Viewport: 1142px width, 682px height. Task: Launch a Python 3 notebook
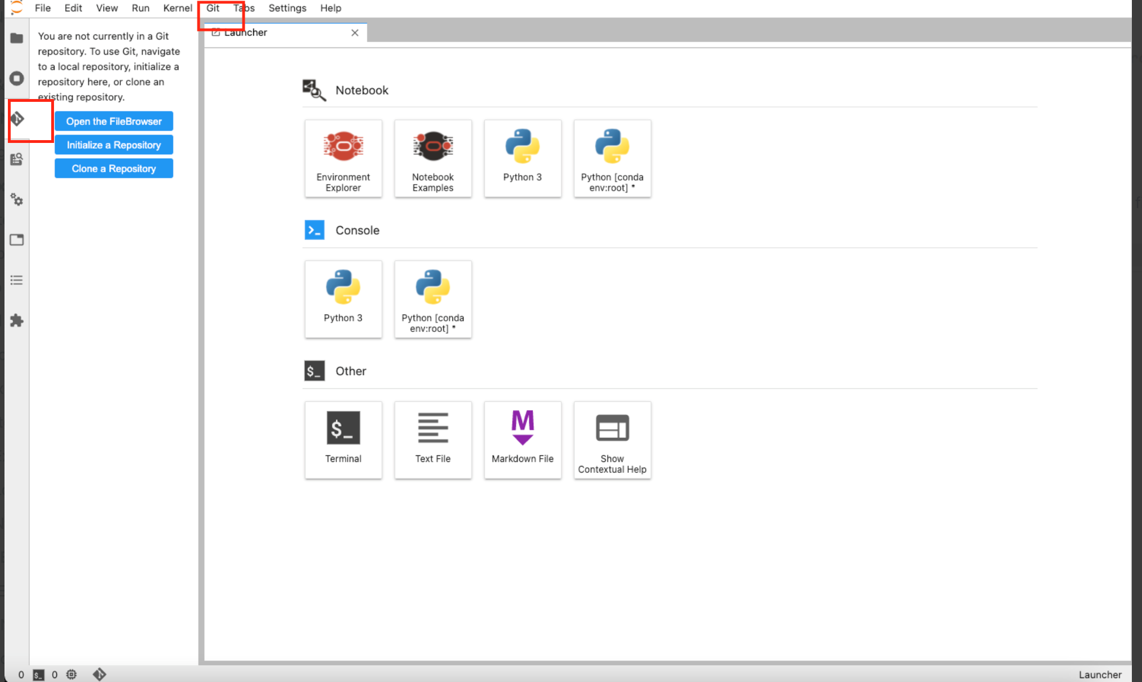(x=522, y=158)
